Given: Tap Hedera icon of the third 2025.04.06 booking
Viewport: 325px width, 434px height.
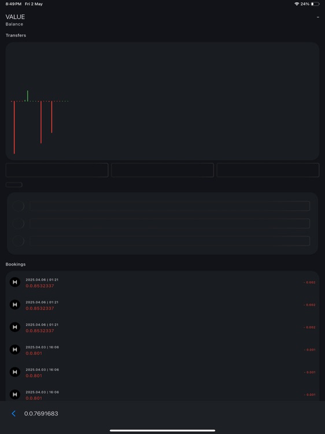Looking at the screenshot, I should point(15,327).
